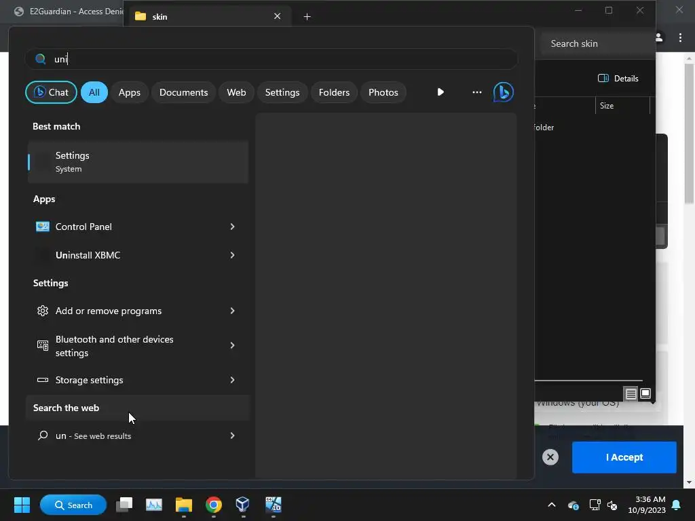Image resolution: width=695 pixels, height=521 pixels.
Task: Open the notification bell icon
Action: [677, 505]
